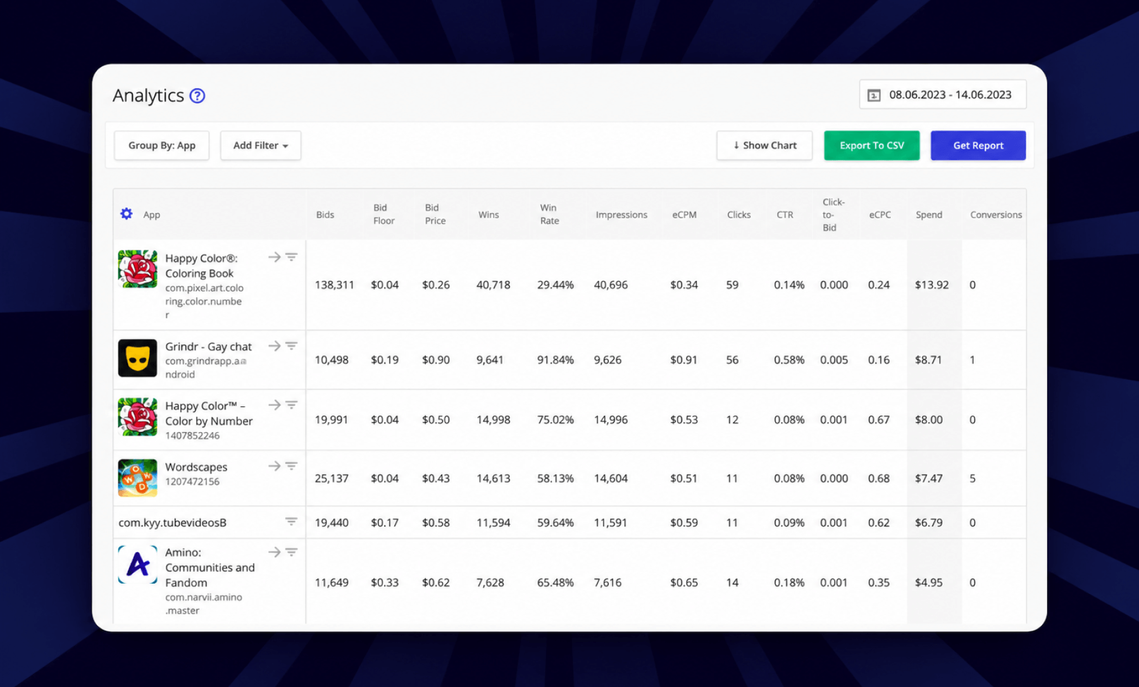Open the Analytics help question mark icon
Screen dimensions: 1139x687
pyautogui.click(x=197, y=96)
